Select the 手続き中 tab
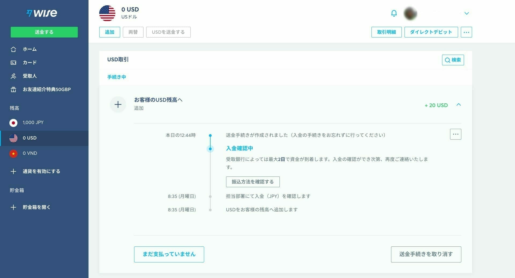 [117, 77]
